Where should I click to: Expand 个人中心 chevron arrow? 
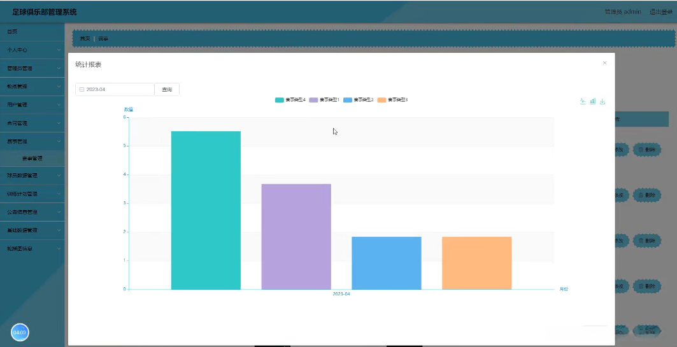coord(59,50)
